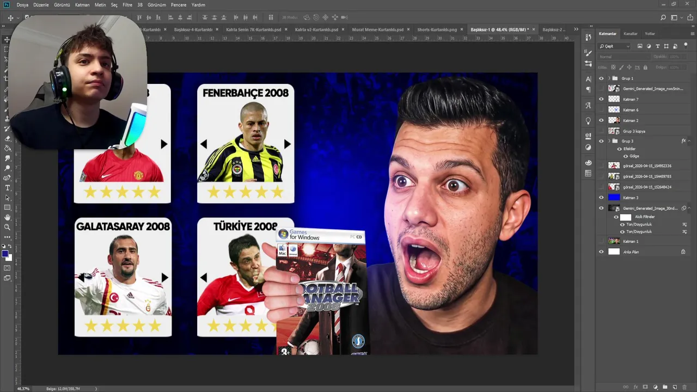Hide the Katman 2 layer

coord(601,120)
